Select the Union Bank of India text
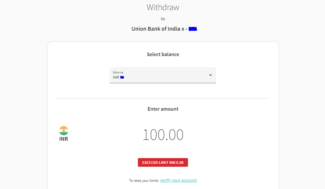 pos(156,29)
